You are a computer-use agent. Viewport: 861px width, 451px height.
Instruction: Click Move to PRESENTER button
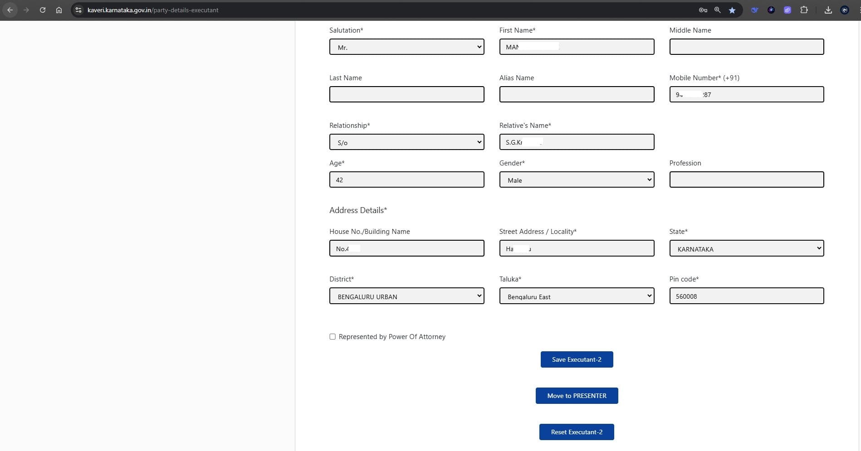[x=577, y=396]
